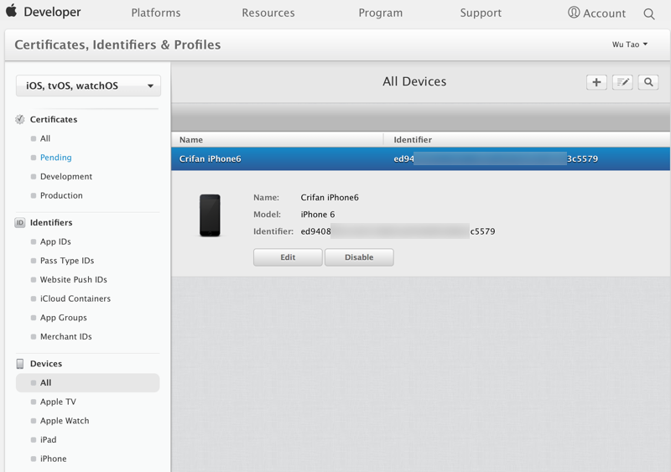Viewport: 671px width, 472px height.
Task: Open Pending certificates
Action: pos(55,158)
